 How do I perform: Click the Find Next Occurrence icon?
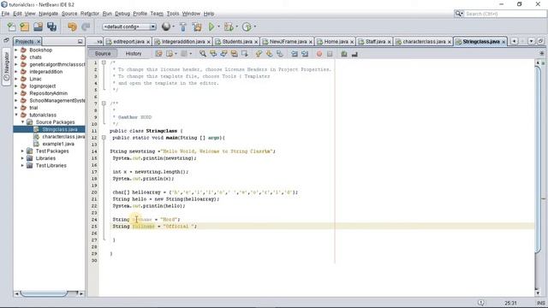point(223,54)
